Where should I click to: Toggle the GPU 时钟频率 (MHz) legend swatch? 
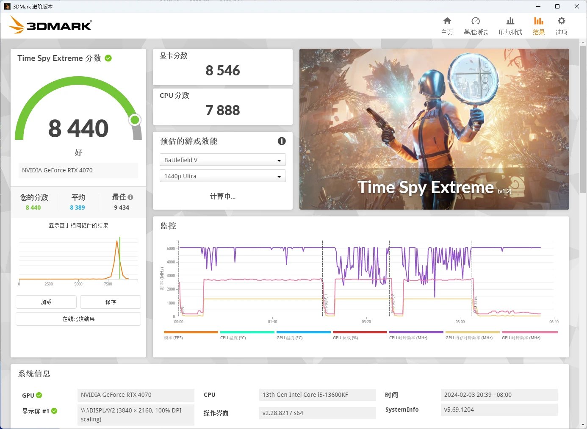click(530, 332)
